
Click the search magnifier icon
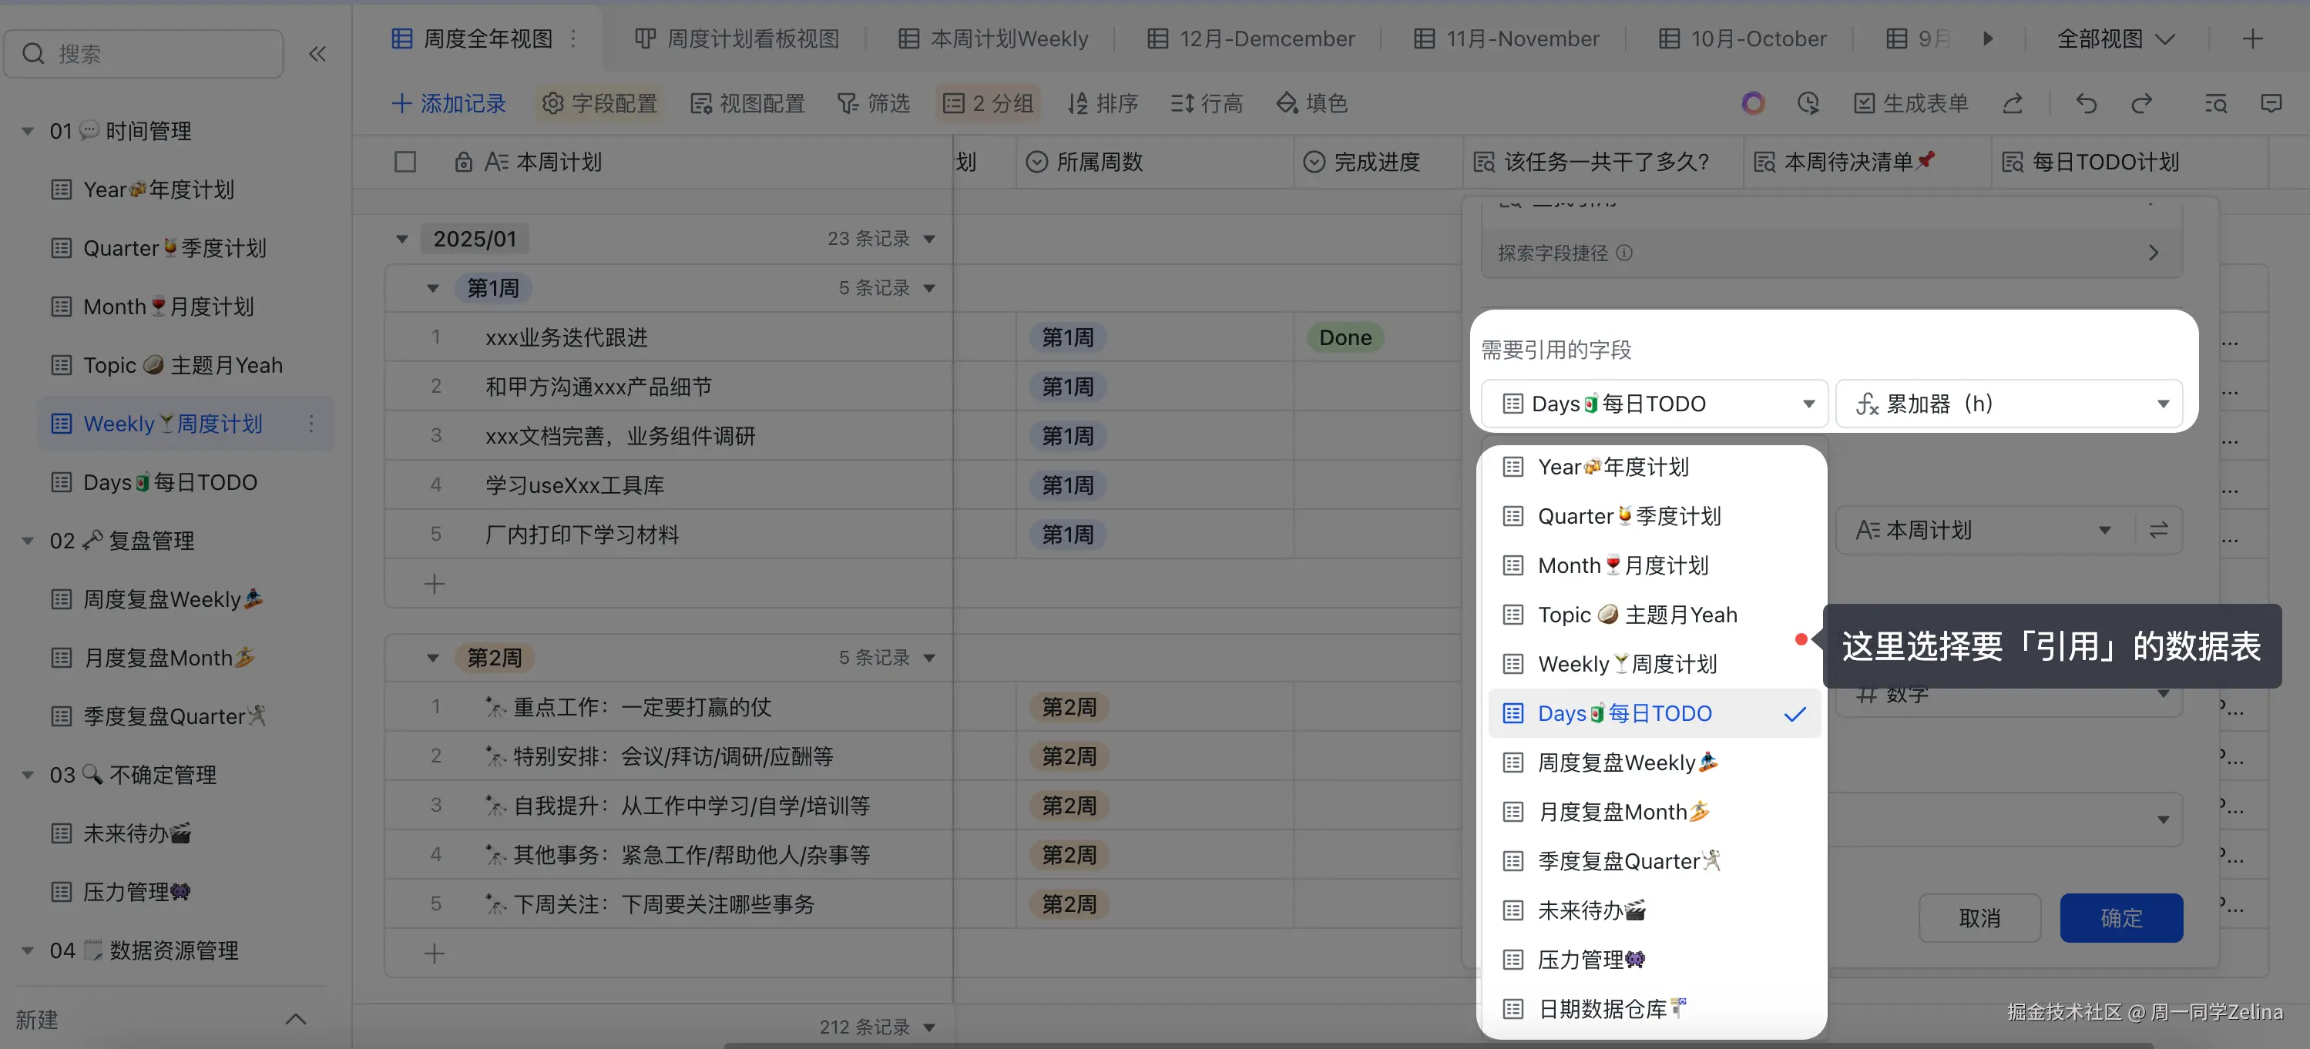click(33, 54)
